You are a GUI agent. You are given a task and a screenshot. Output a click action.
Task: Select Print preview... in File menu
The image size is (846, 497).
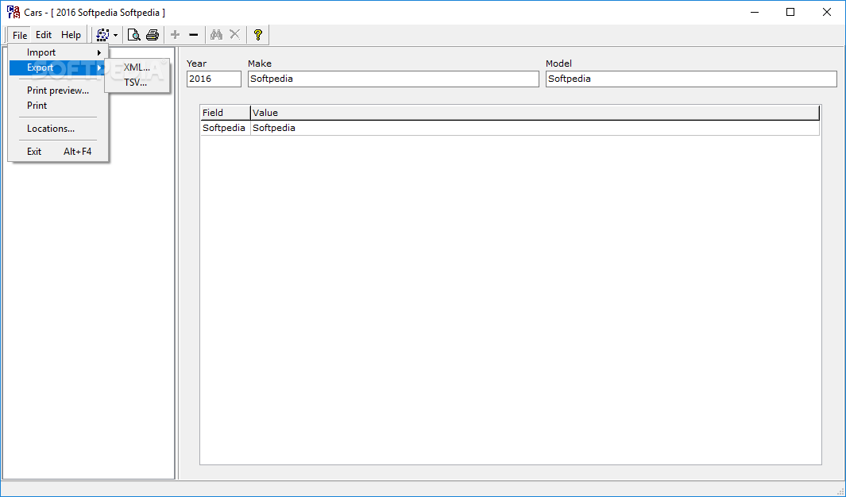58,91
